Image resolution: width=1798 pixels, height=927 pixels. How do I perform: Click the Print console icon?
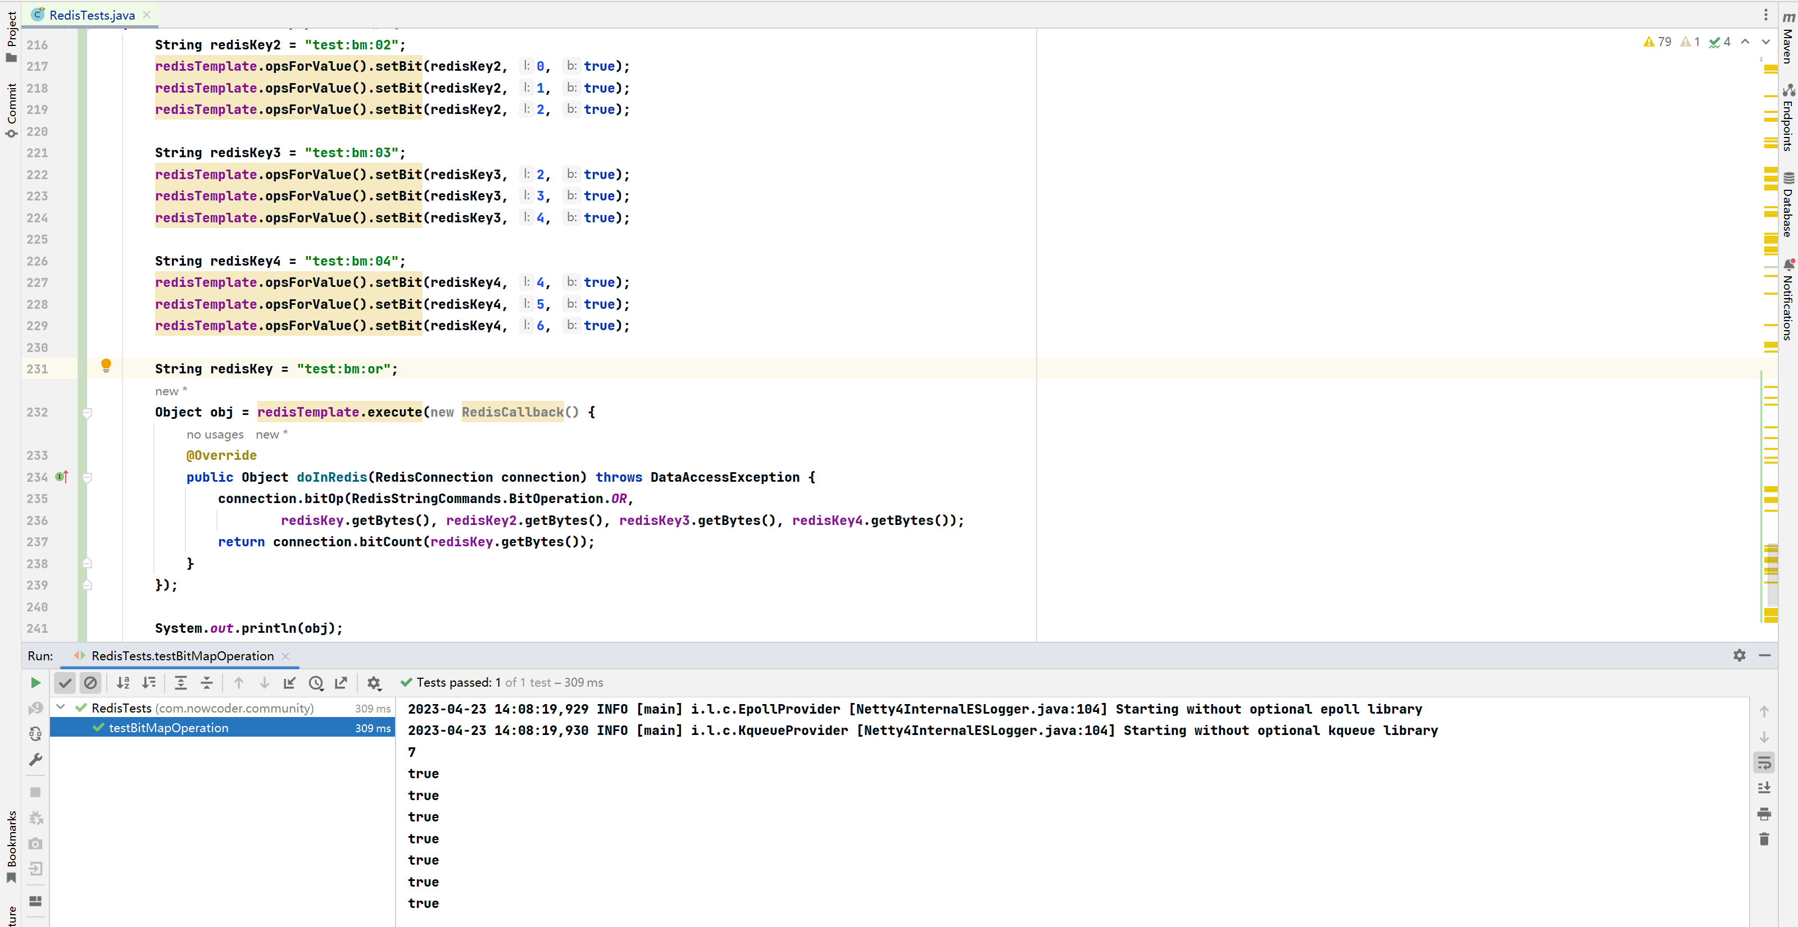pyautogui.click(x=1764, y=814)
